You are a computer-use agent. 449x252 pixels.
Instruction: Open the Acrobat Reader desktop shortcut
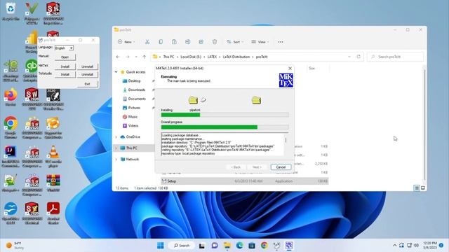[x=53, y=213]
